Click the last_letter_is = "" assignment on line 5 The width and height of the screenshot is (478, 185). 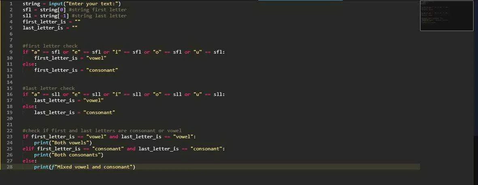50,28
